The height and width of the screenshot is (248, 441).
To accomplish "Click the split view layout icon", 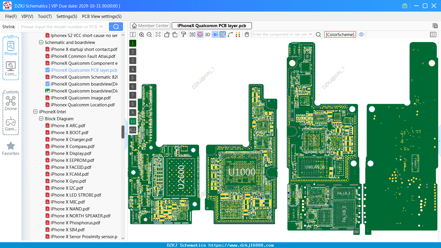I will pyautogui.click(x=133, y=34).
